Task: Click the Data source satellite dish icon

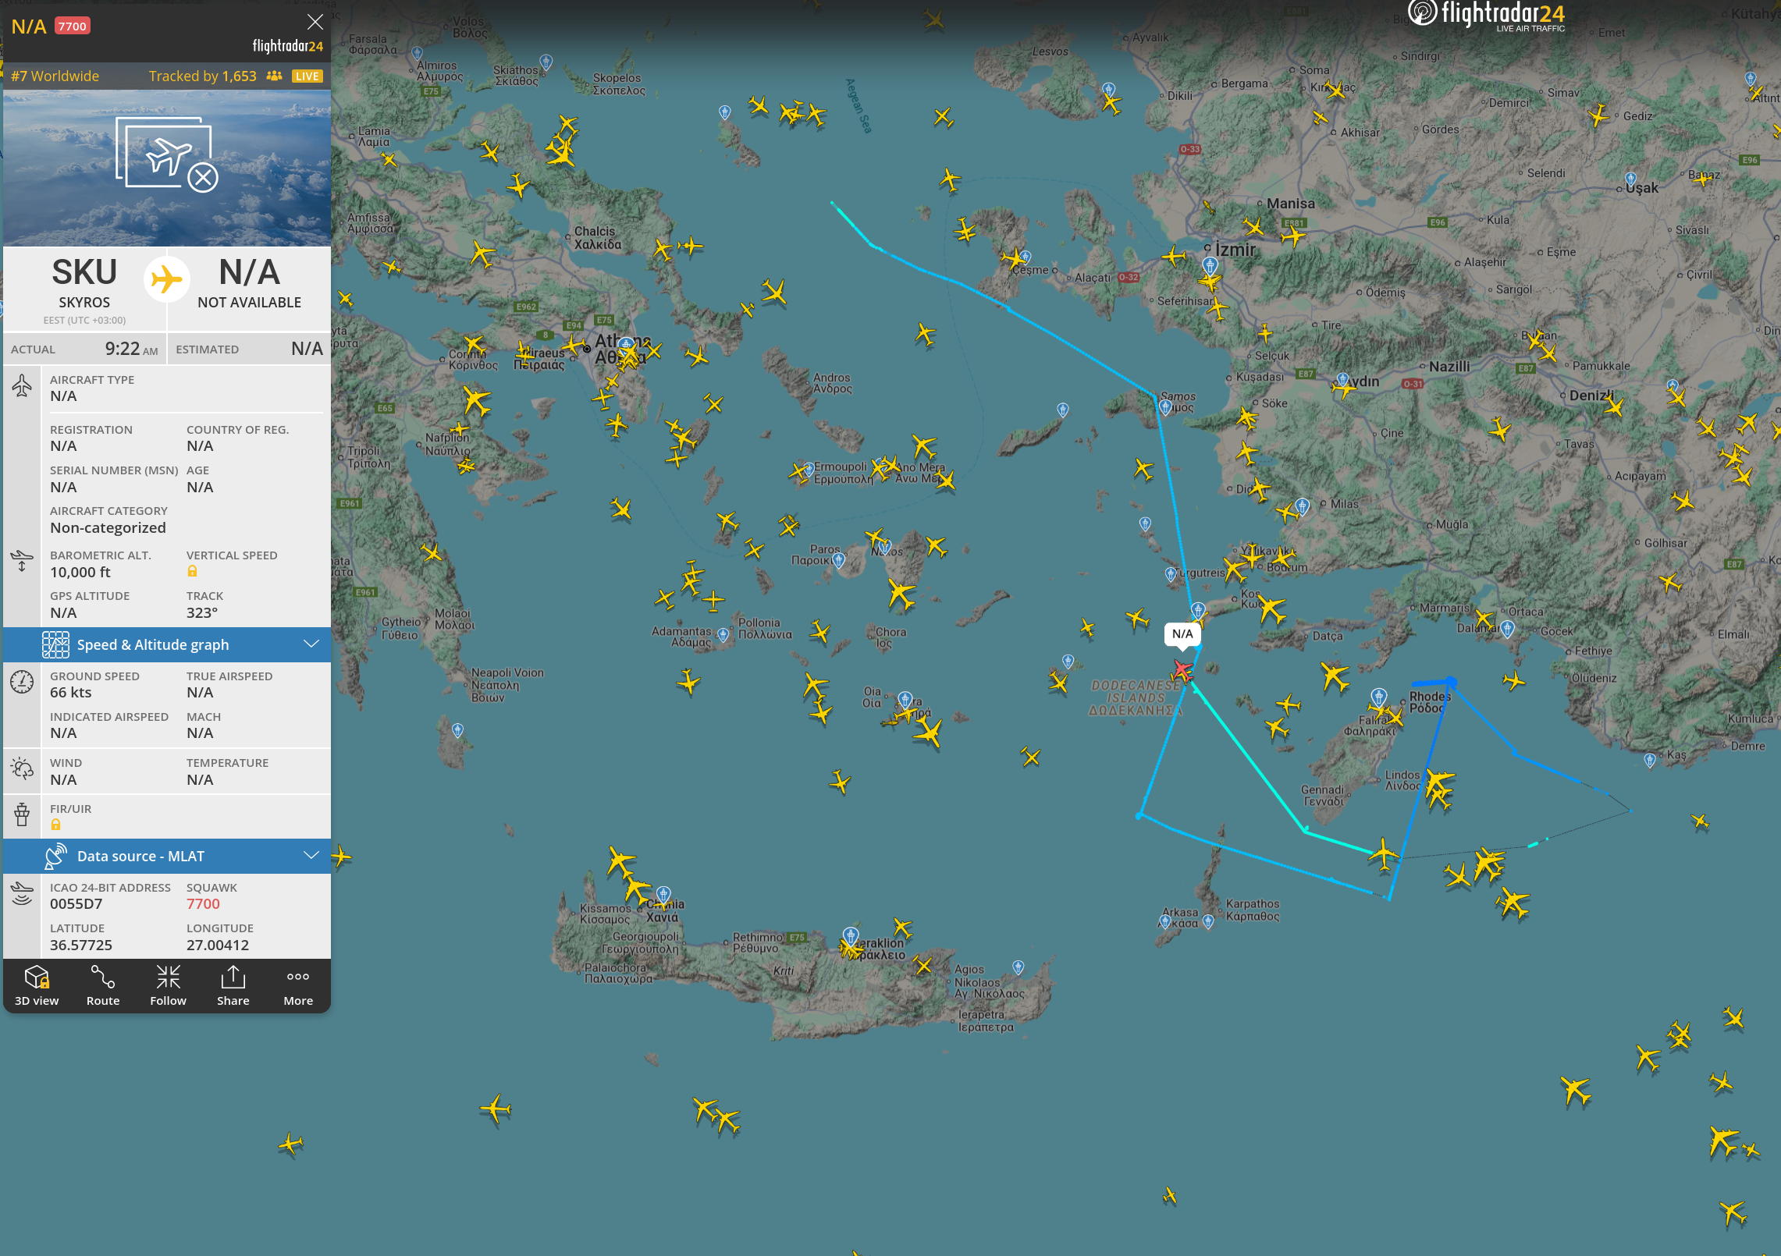Action: point(55,856)
